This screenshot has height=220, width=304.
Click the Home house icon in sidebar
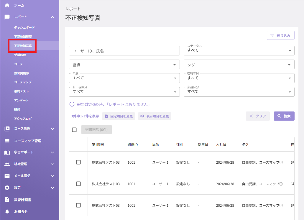point(7,5)
